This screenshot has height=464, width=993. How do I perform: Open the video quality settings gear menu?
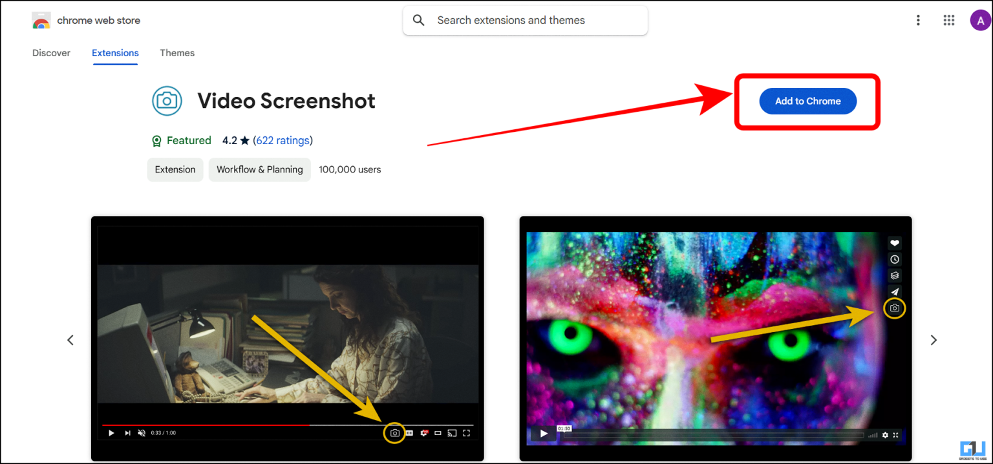pyautogui.click(x=423, y=432)
